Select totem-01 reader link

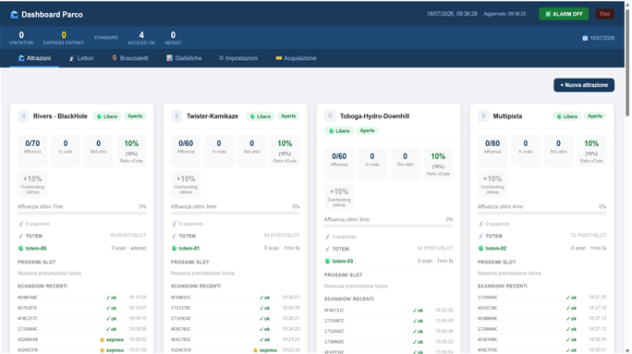[x=189, y=249]
